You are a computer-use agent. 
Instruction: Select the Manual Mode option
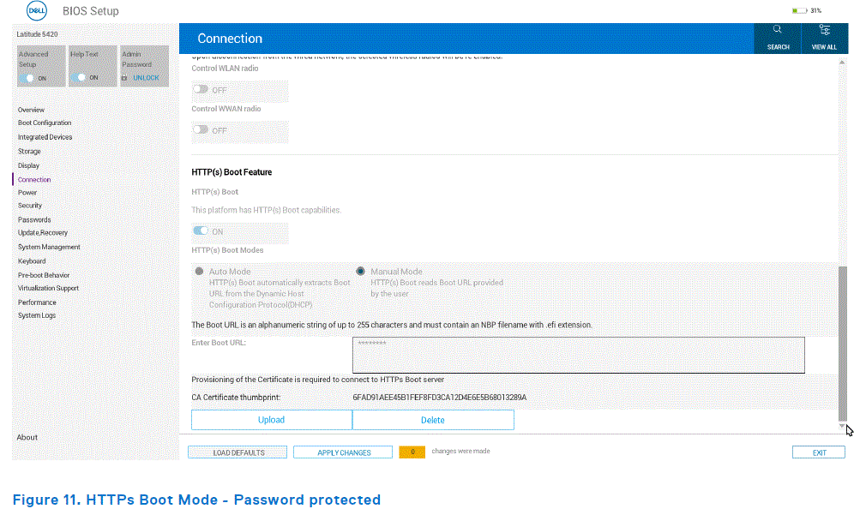click(361, 271)
